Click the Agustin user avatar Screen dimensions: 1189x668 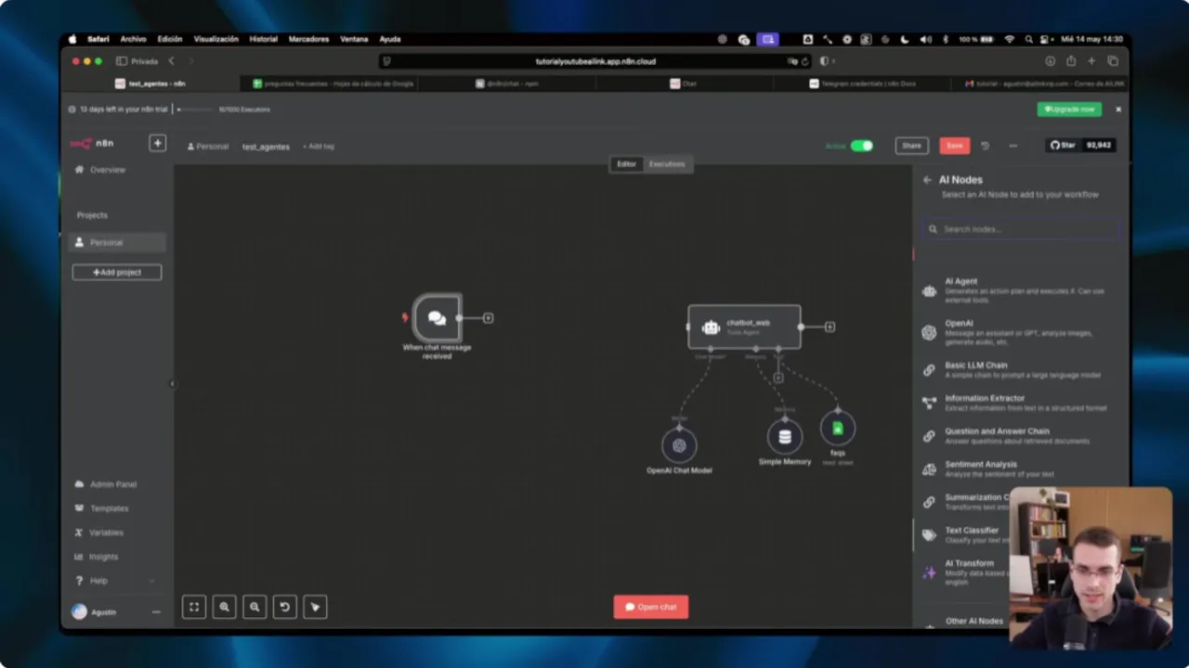80,612
